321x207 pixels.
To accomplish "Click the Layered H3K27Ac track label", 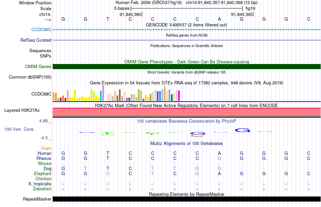I will point(22,110).
